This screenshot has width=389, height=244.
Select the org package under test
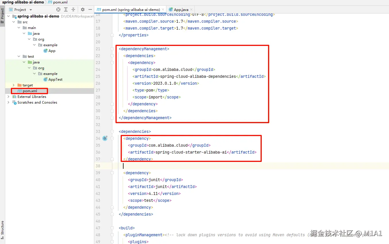point(41,68)
